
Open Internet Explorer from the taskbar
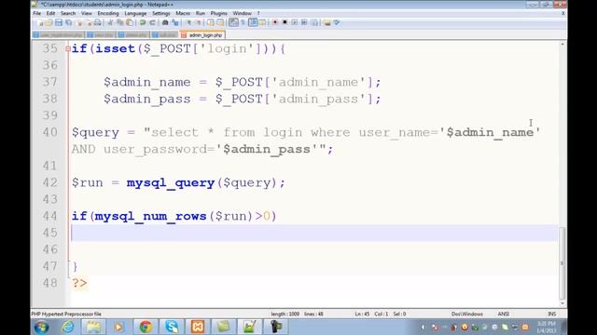pyautogui.click(x=68, y=327)
